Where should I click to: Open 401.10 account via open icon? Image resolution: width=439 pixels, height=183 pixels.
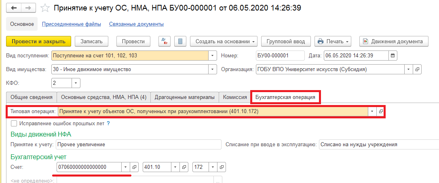(x=184, y=167)
